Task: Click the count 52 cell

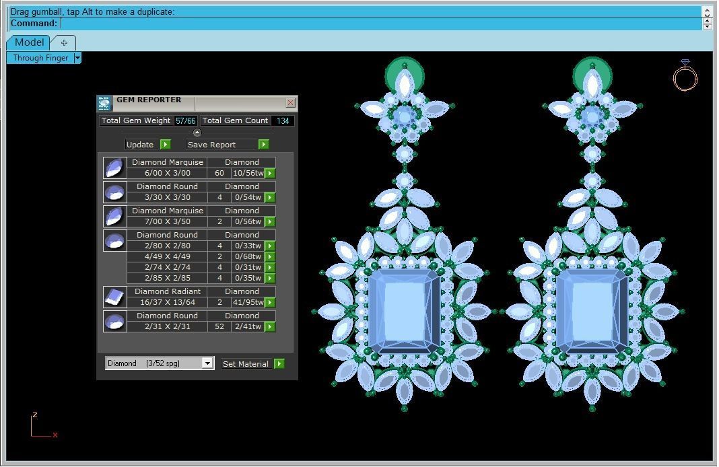Action: coord(219,327)
